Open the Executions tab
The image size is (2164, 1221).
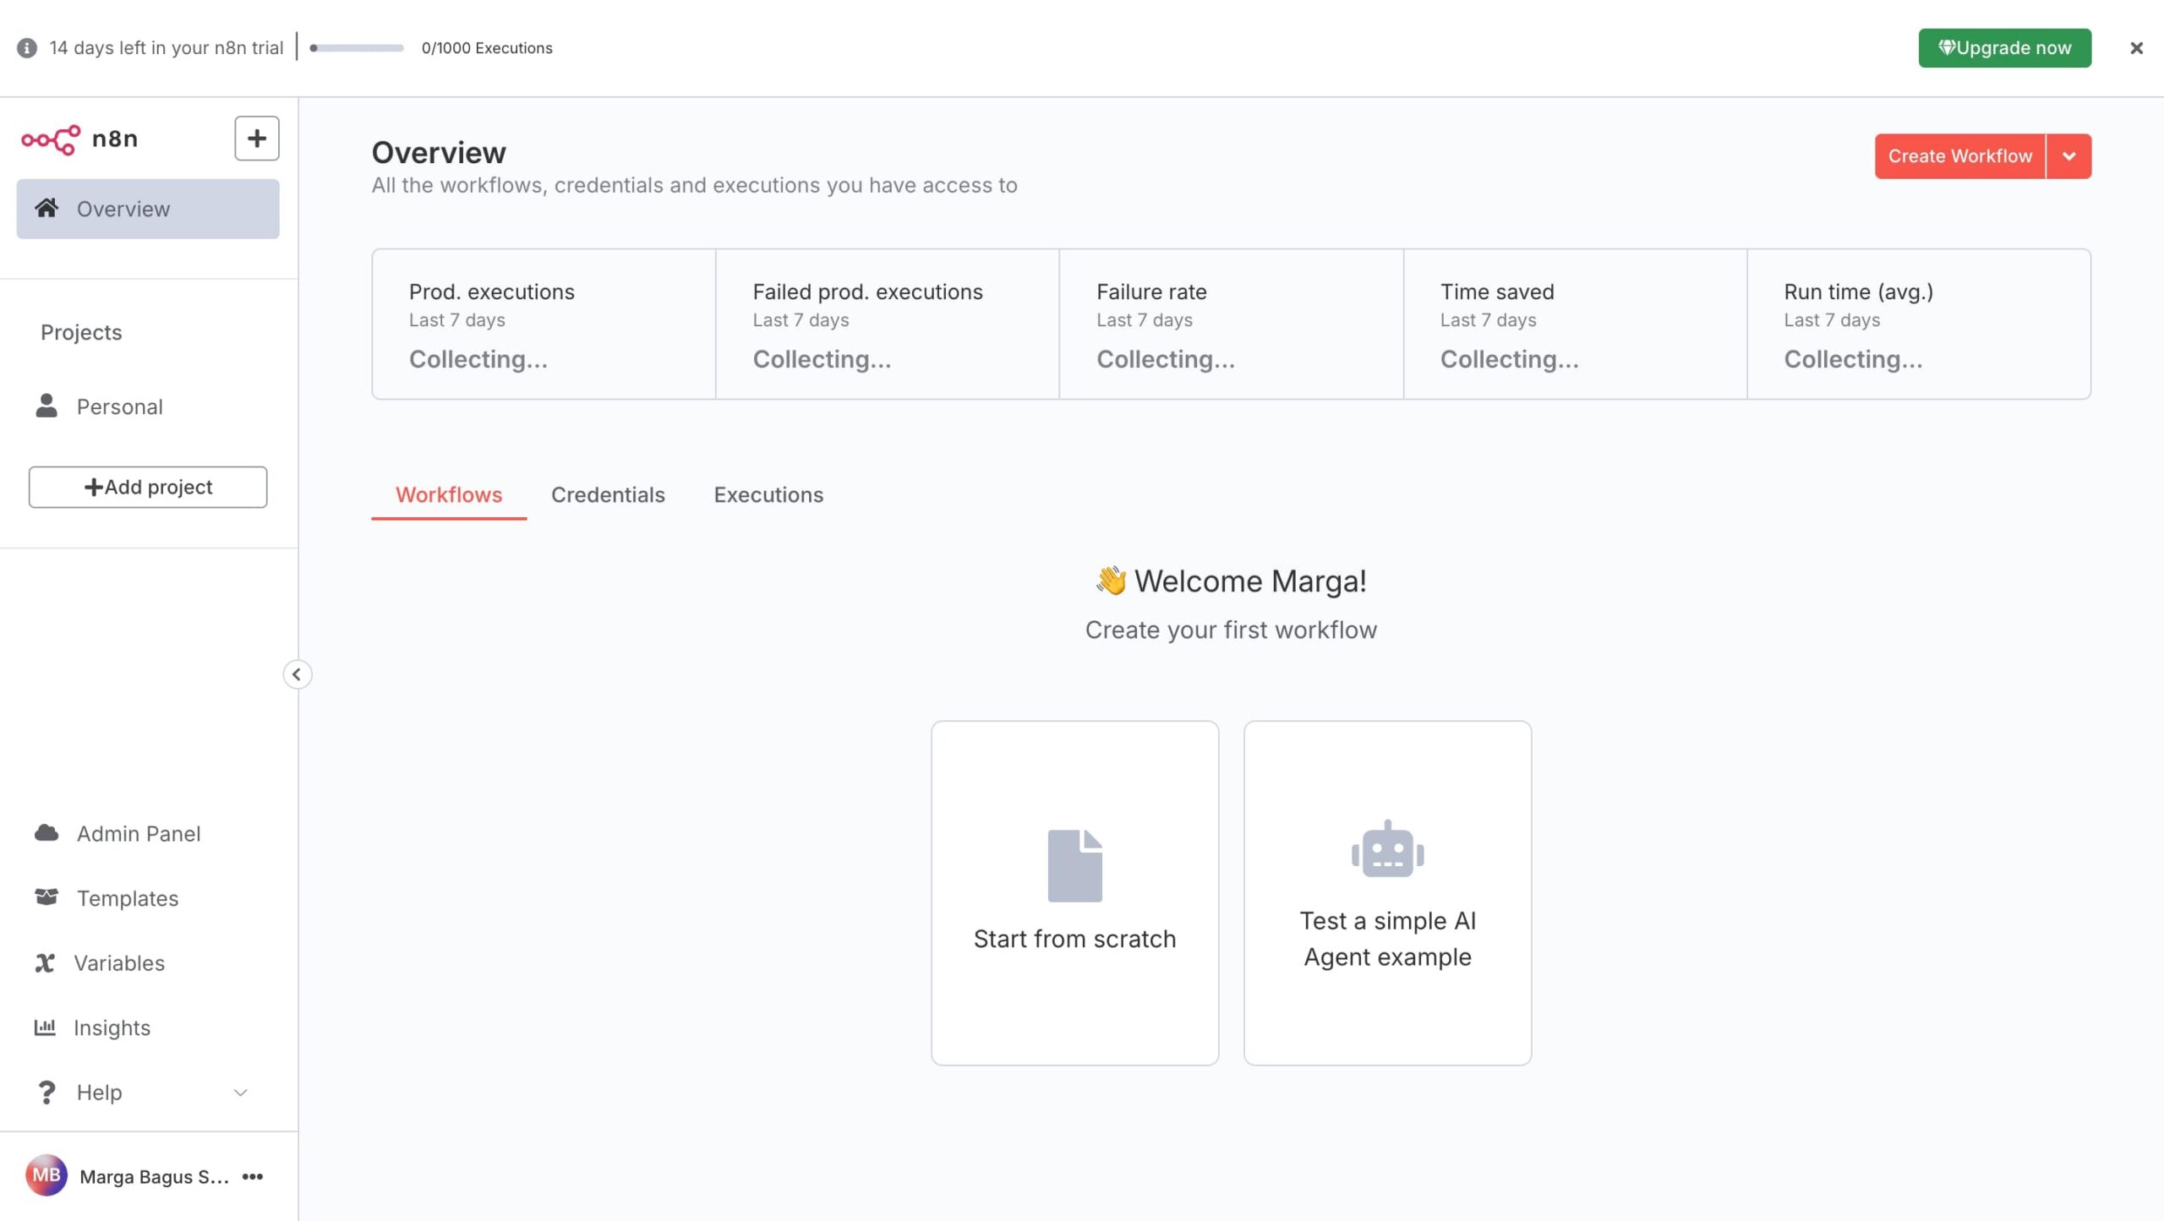coord(768,494)
